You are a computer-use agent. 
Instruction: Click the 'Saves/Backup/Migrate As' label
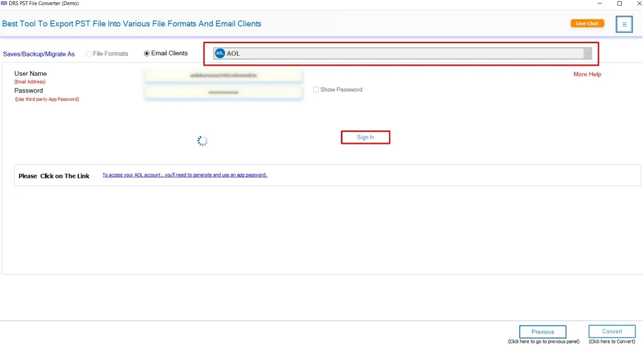pyautogui.click(x=39, y=54)
